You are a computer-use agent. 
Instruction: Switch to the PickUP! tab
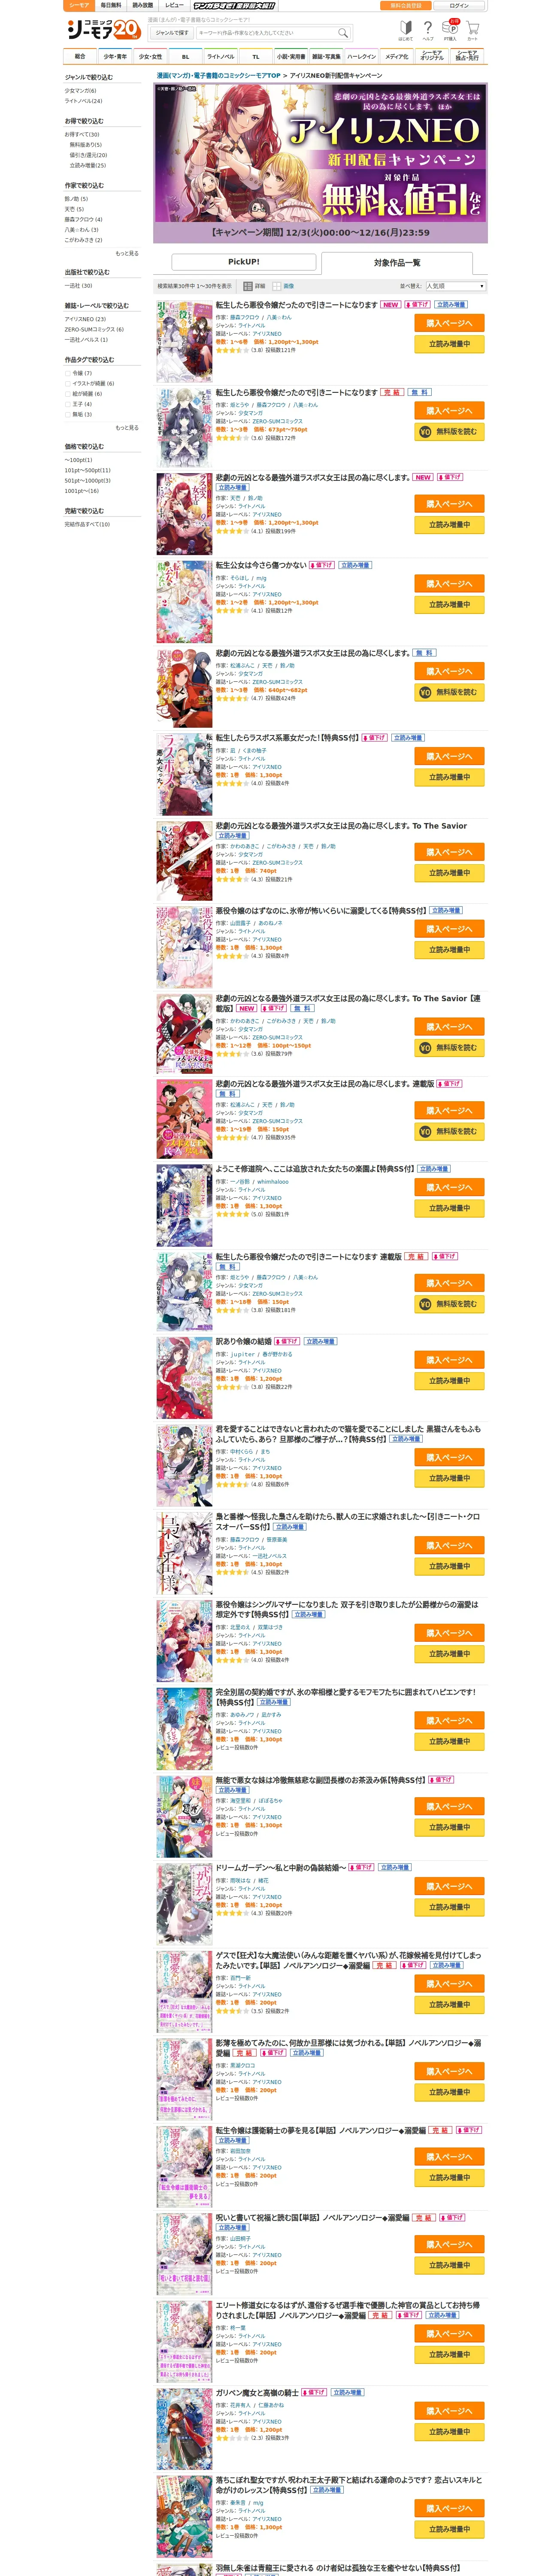(x=244, y=262)
